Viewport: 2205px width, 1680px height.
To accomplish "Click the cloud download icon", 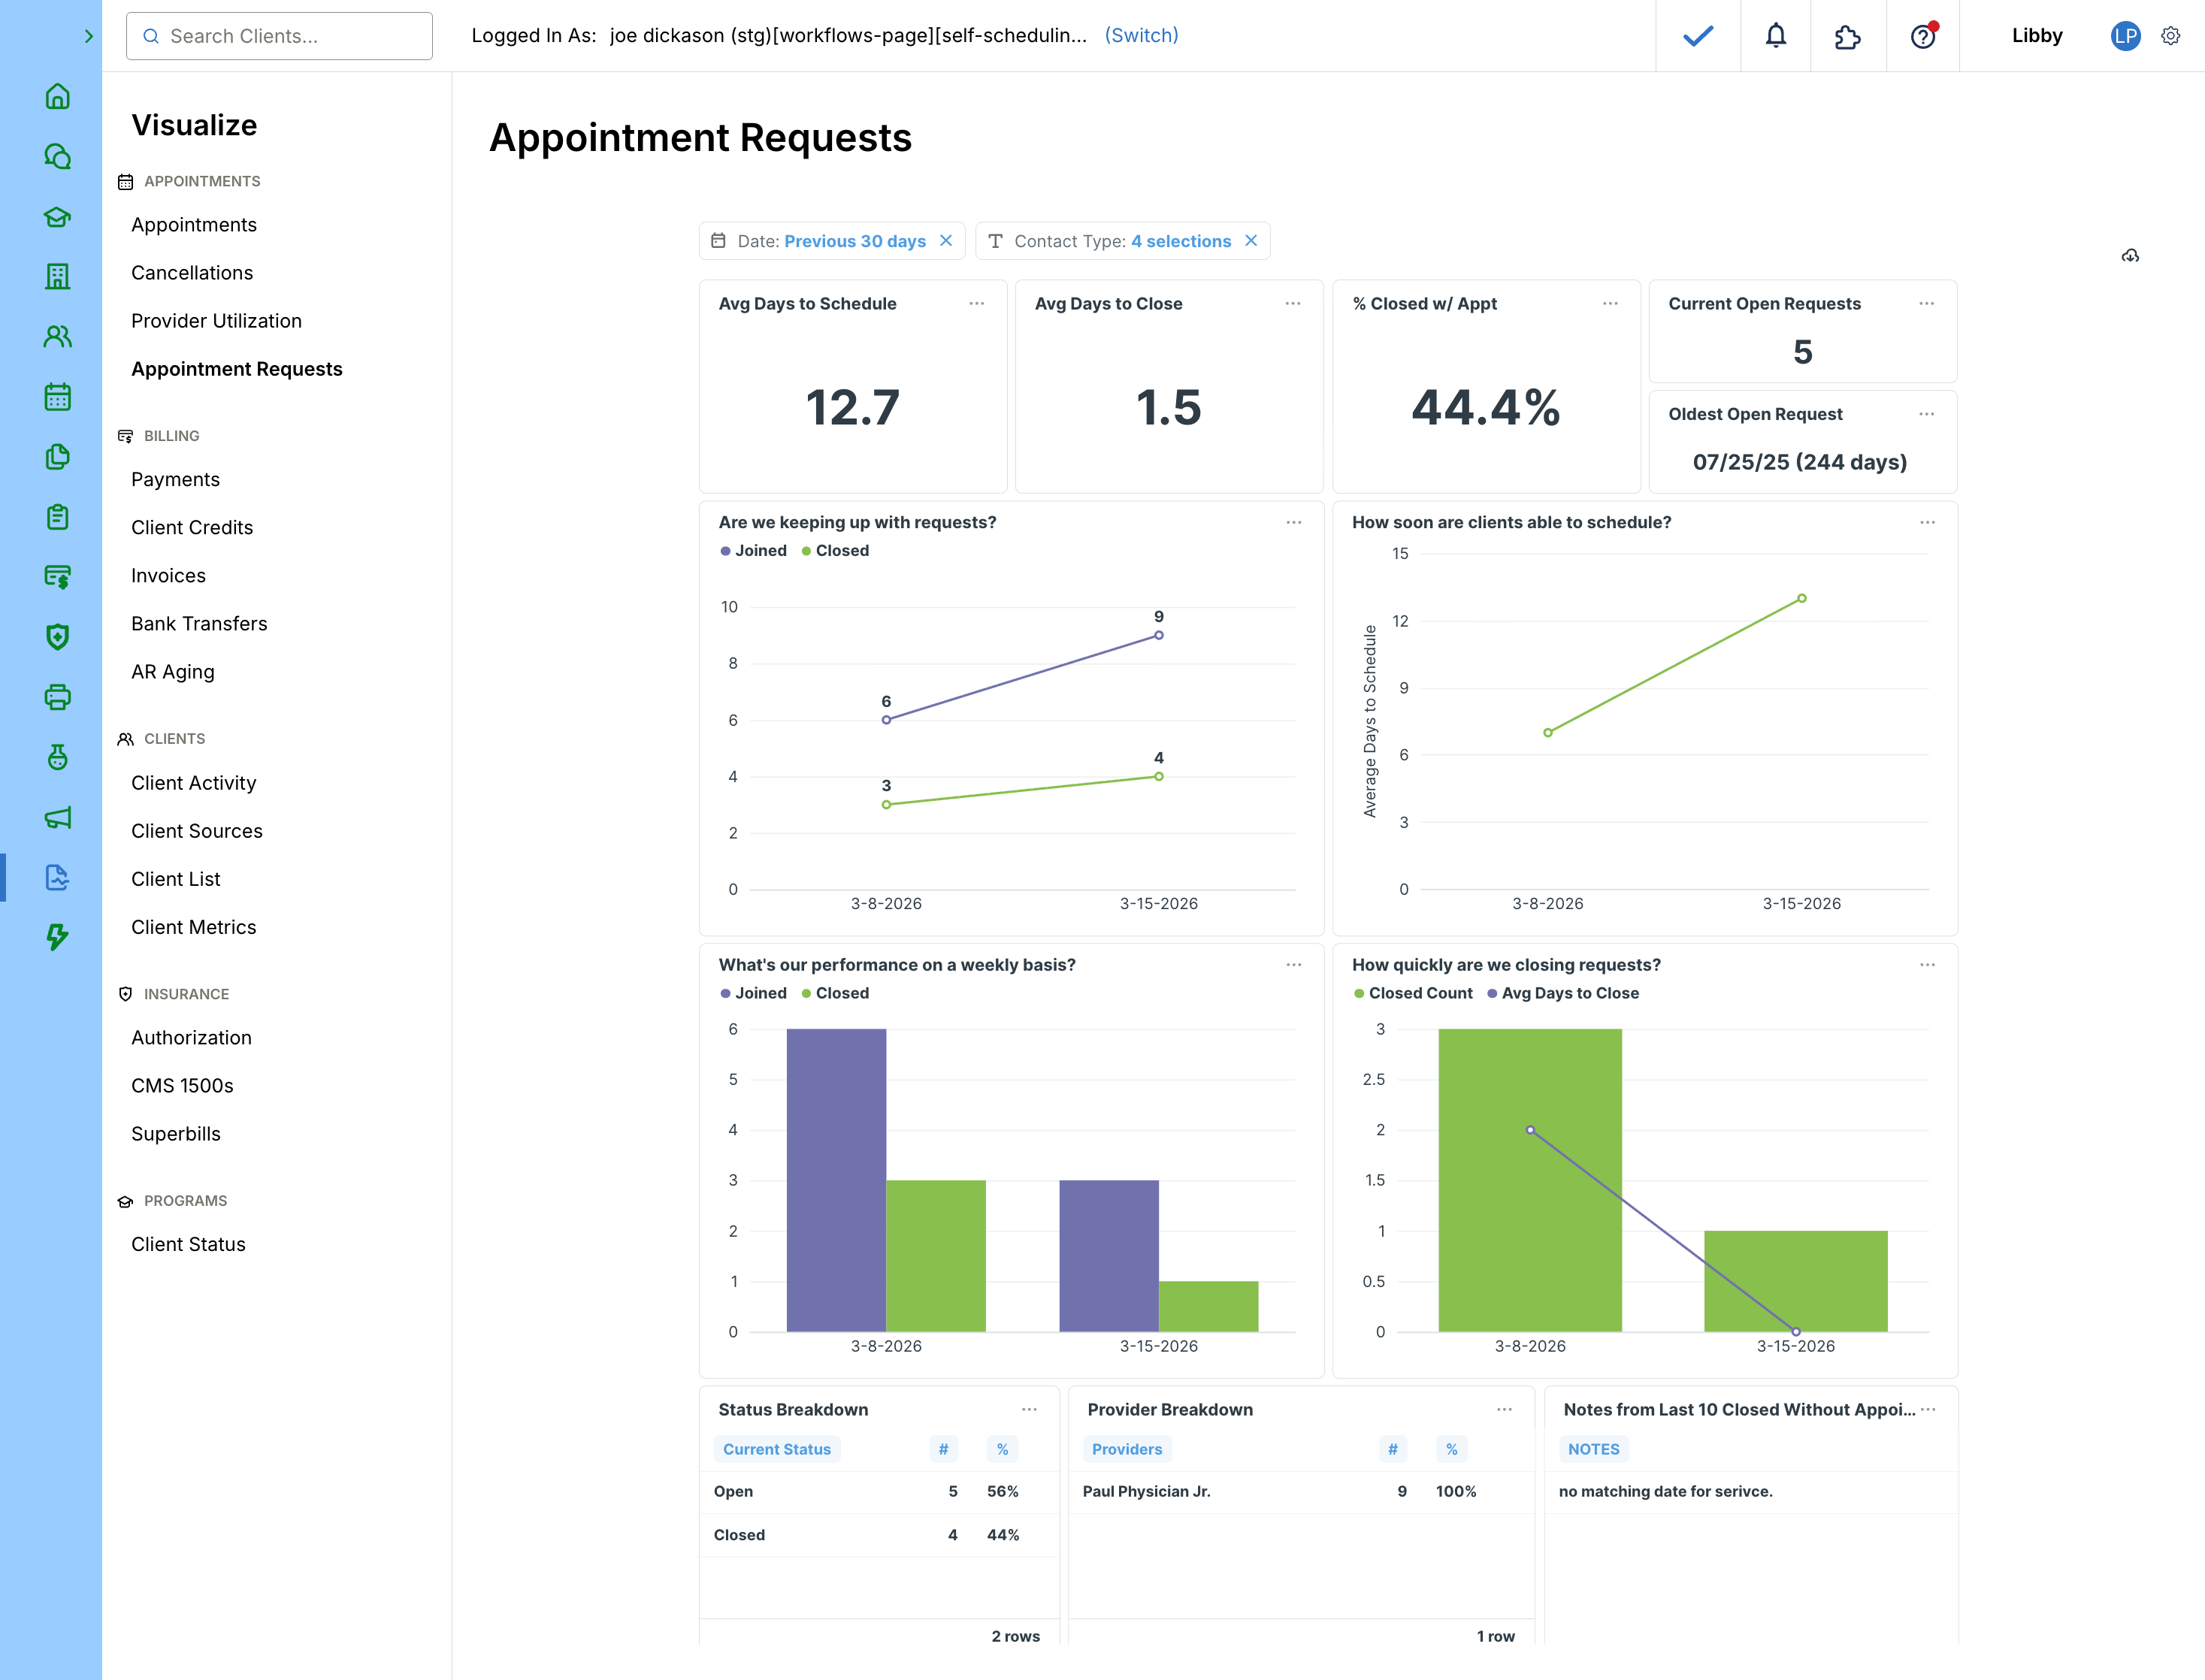I will pyautogui.click(x=2130, y=256).
